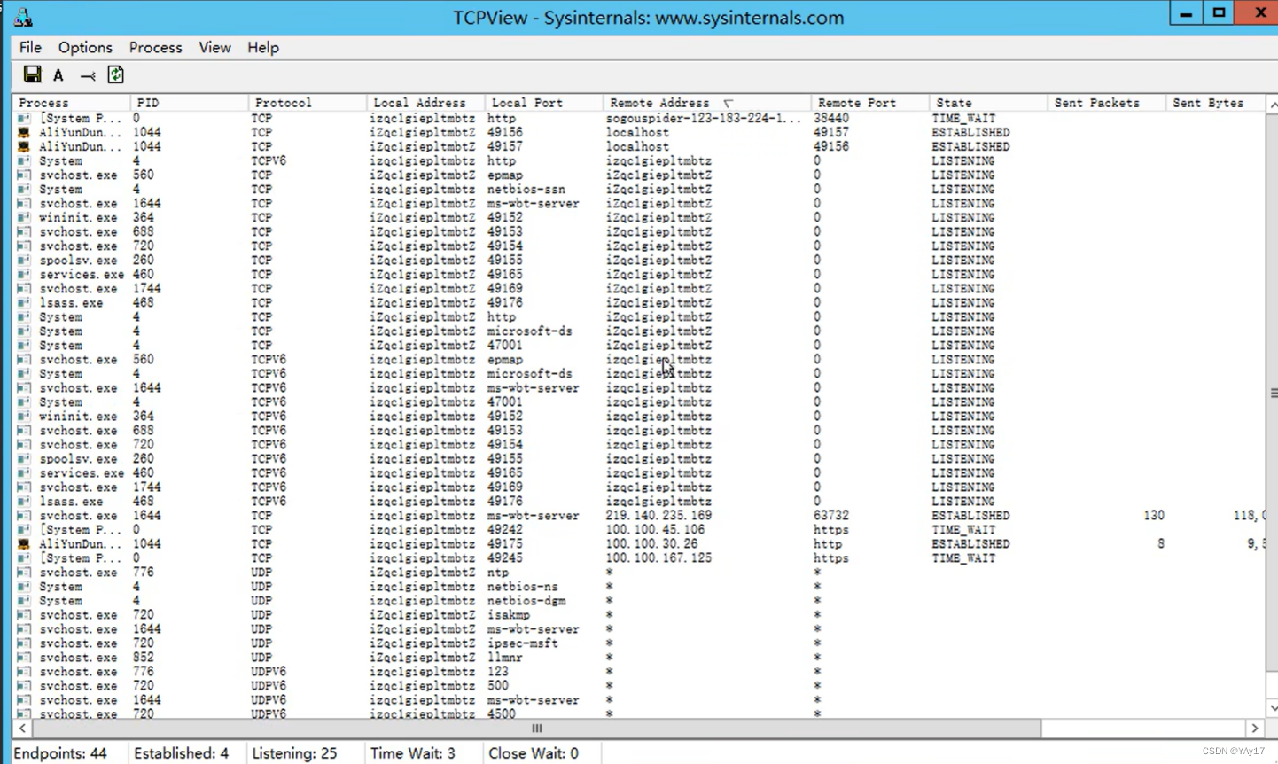Open the Help menu

[x=263, y=47]
